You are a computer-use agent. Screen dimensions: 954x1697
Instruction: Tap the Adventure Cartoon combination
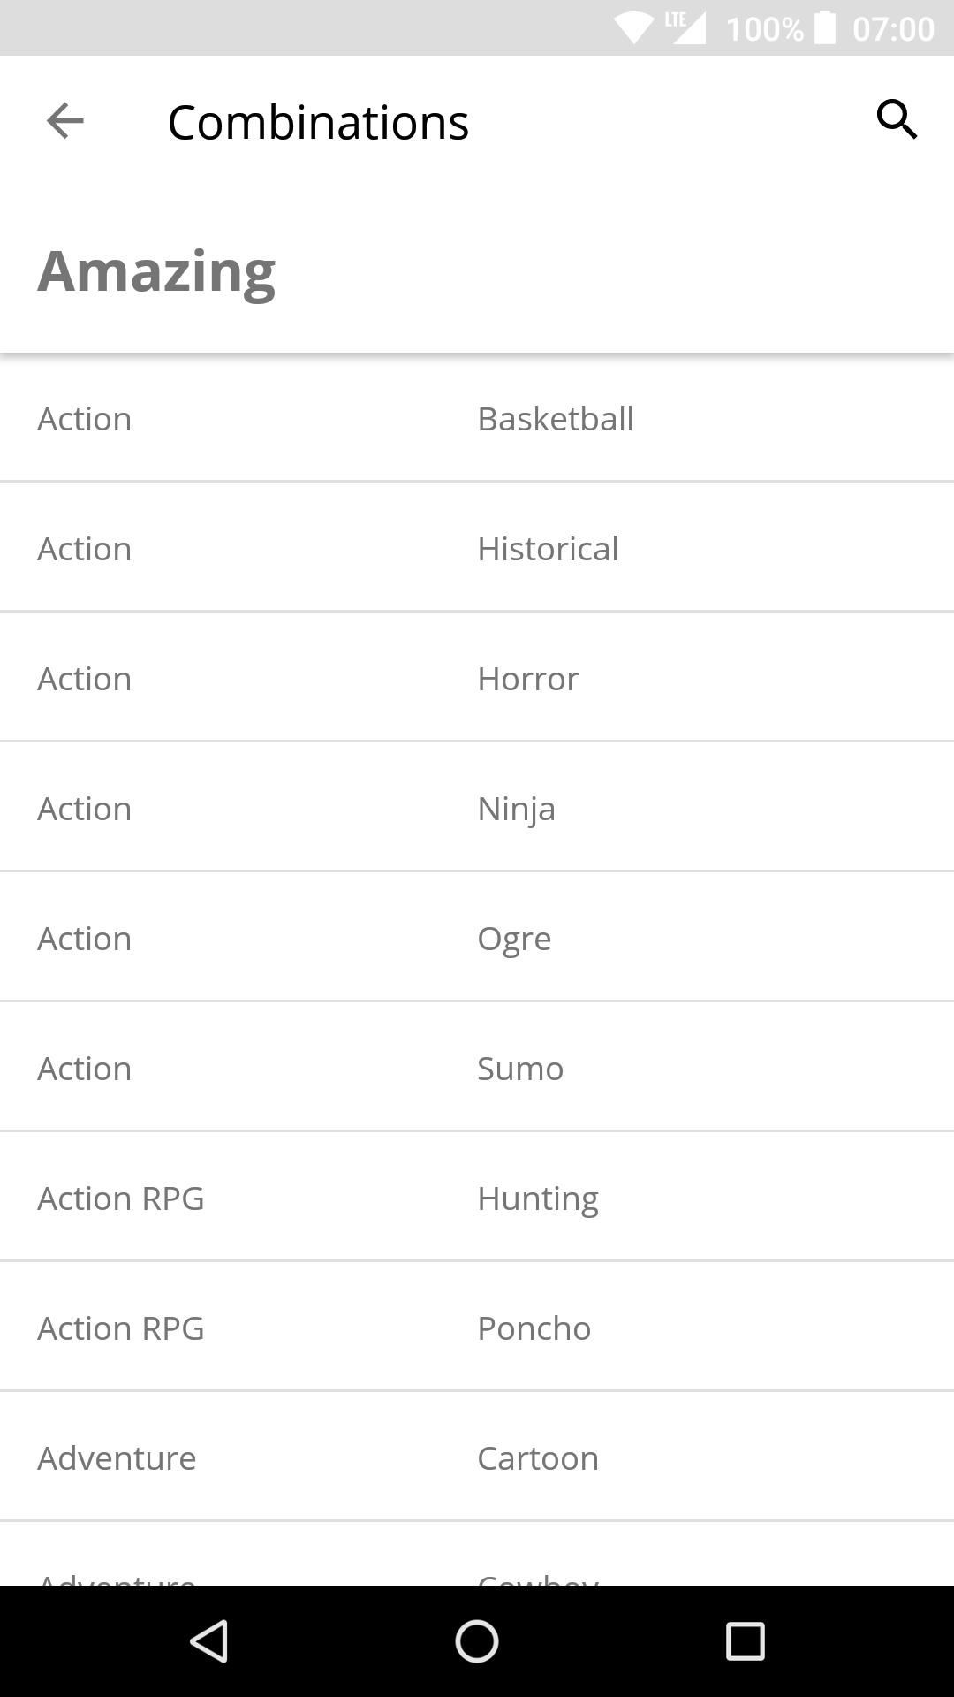coord(477,1458)
